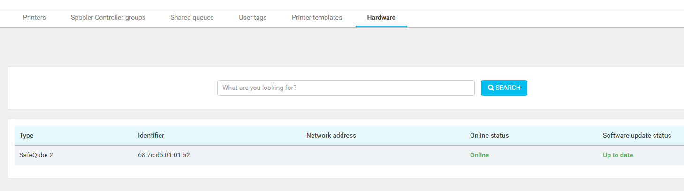Image resolution: width=684 pixels, height=191 pixels.
Task: Click the magnifier icon in the search button
Action: [x=491, y=88]
